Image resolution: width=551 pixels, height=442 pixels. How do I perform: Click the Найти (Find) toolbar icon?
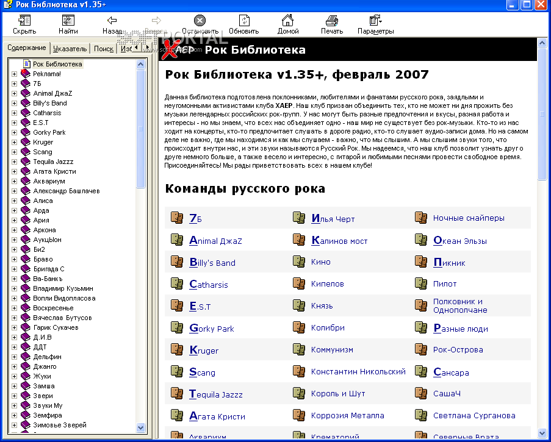click(68, 20)
